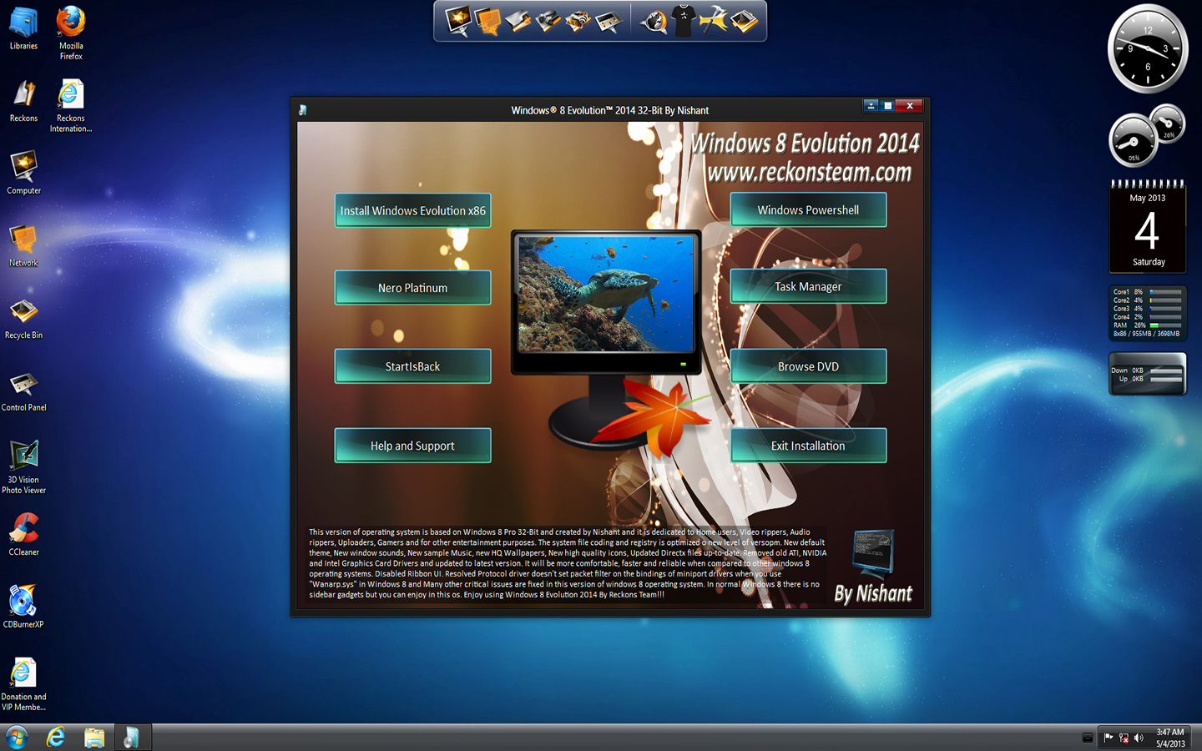Screen dimensions: 1202x751
Task: Launch Mozilla Firefox from the desktop
Action: pos(71,32)
